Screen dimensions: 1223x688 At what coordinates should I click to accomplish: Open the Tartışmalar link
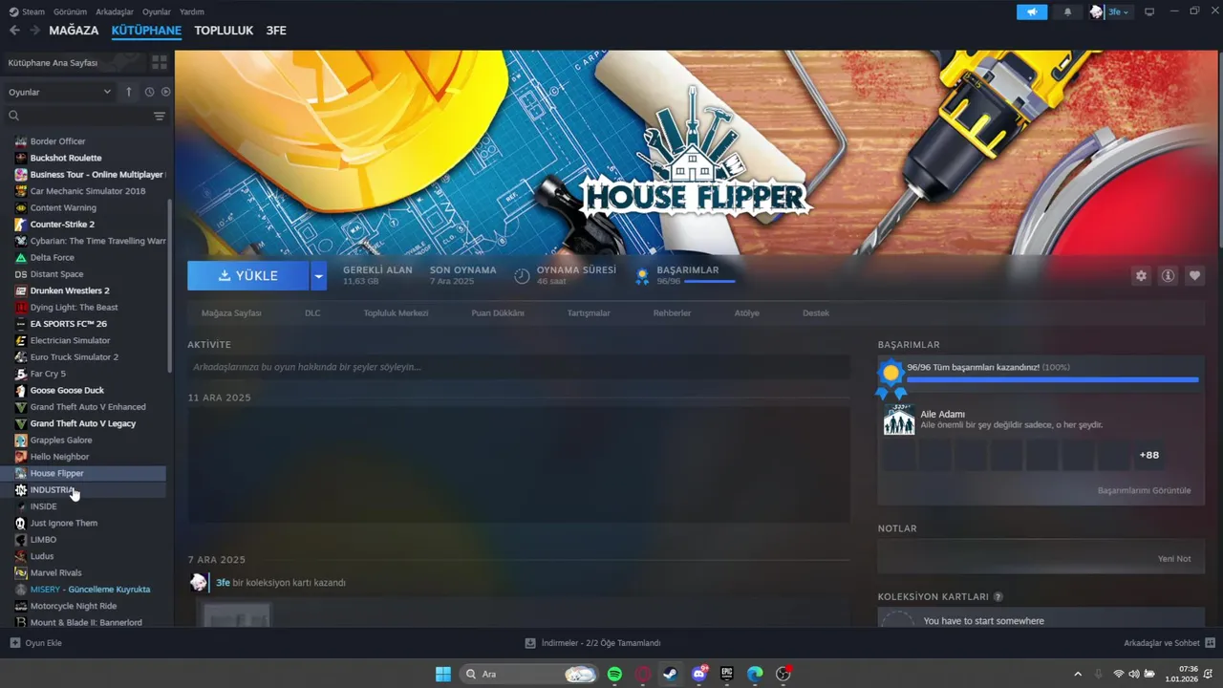[589, 313]
